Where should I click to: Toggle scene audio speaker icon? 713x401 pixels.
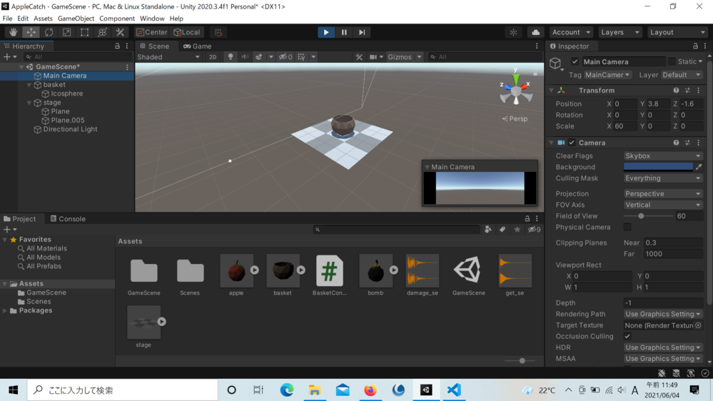[245, 57]
